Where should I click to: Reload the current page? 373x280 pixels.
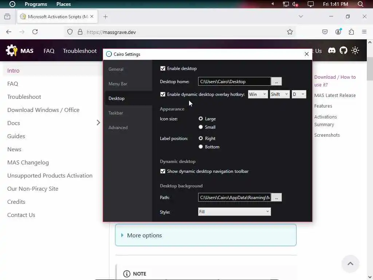point(35,32)
